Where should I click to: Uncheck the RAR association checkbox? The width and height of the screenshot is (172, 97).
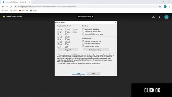click(58, 29)
